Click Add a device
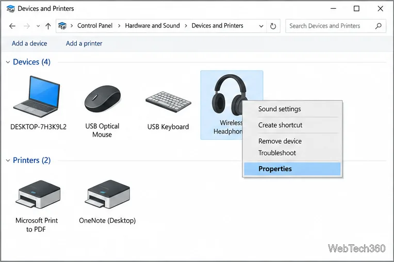 (29, 43)
